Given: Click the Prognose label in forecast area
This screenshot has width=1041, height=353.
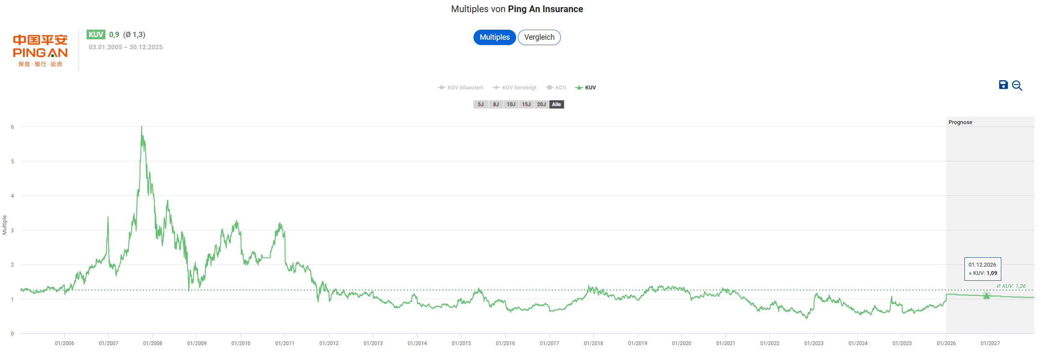Looking at the screenshot, I should point(960,122).
